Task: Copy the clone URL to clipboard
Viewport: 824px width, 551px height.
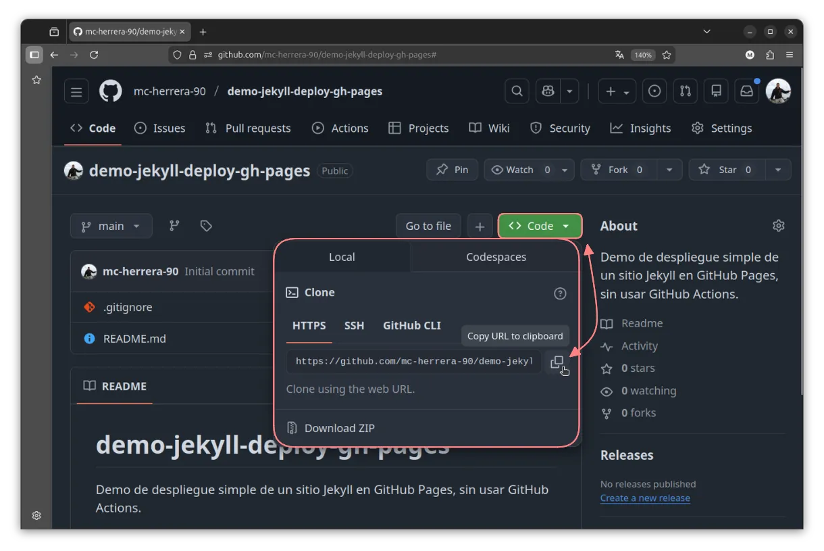Action: (557, 362)
